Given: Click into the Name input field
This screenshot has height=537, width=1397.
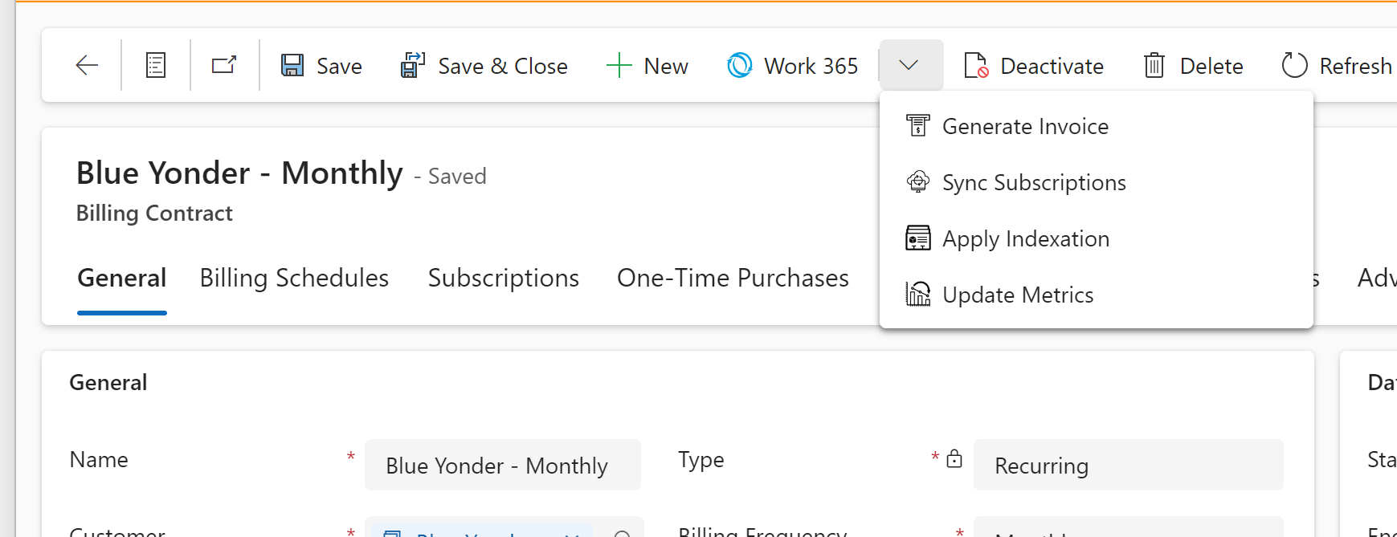Looking at the screenshot, I should point(503,465).
